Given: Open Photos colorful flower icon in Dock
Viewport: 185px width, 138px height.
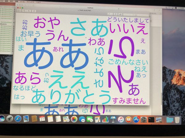Looking at the screenshot, I should [74, 119].
